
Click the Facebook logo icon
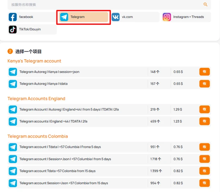click(x=13, y=17)
